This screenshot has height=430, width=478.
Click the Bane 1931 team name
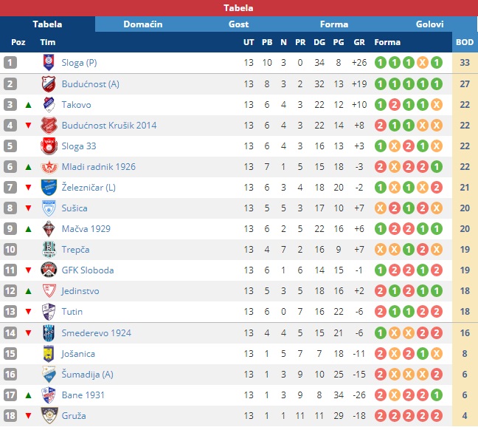click(x=83, y=395)
